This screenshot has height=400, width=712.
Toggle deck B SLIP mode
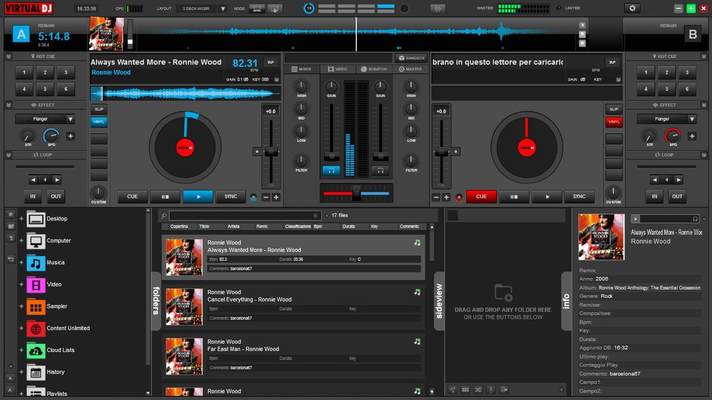(x=614, y=110)
